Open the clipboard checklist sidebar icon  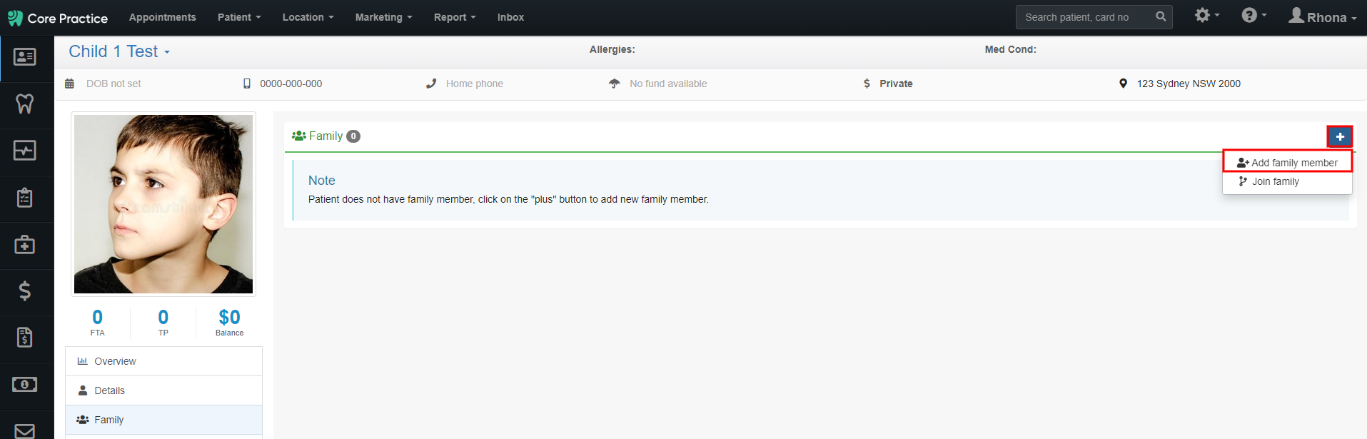(25, 198)
